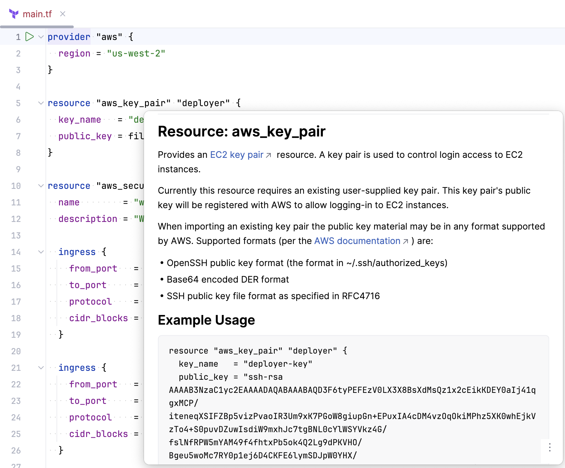Collapse the second ingress block
This screenshot has height=468, width=565.
41,368
